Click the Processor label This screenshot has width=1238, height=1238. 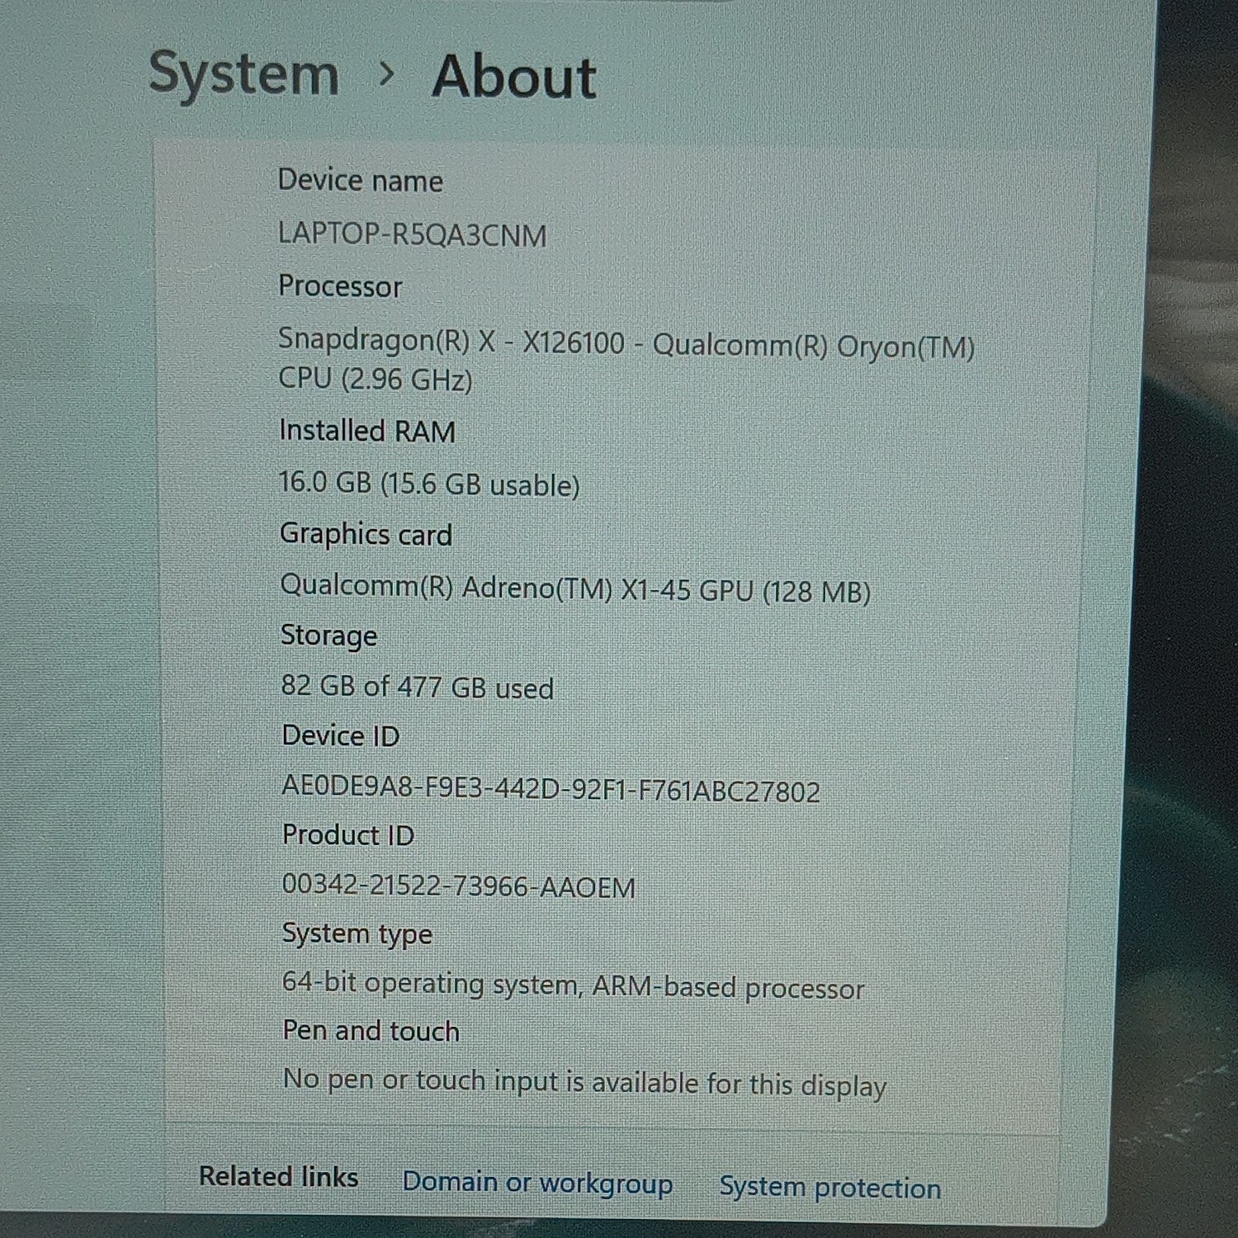tap(340, 286)
